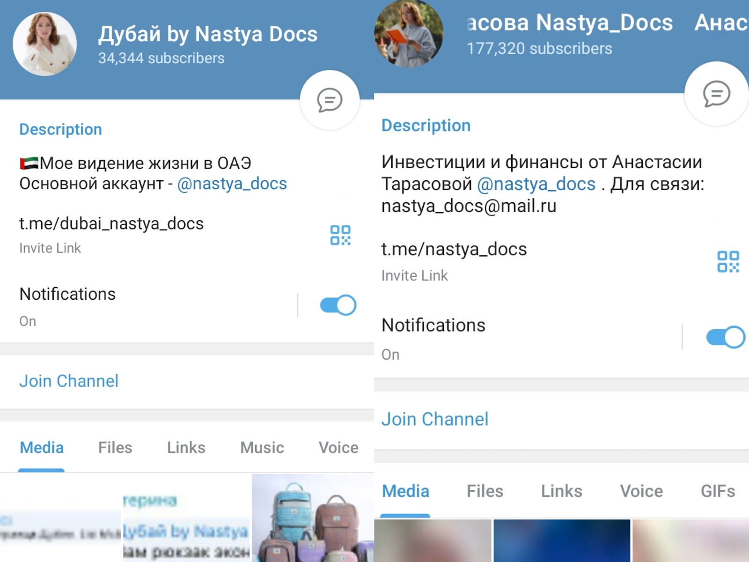Open Voice tab in Nastya_Docs channel
Screen dimensions: 749x562
click(x=641, y=491)
